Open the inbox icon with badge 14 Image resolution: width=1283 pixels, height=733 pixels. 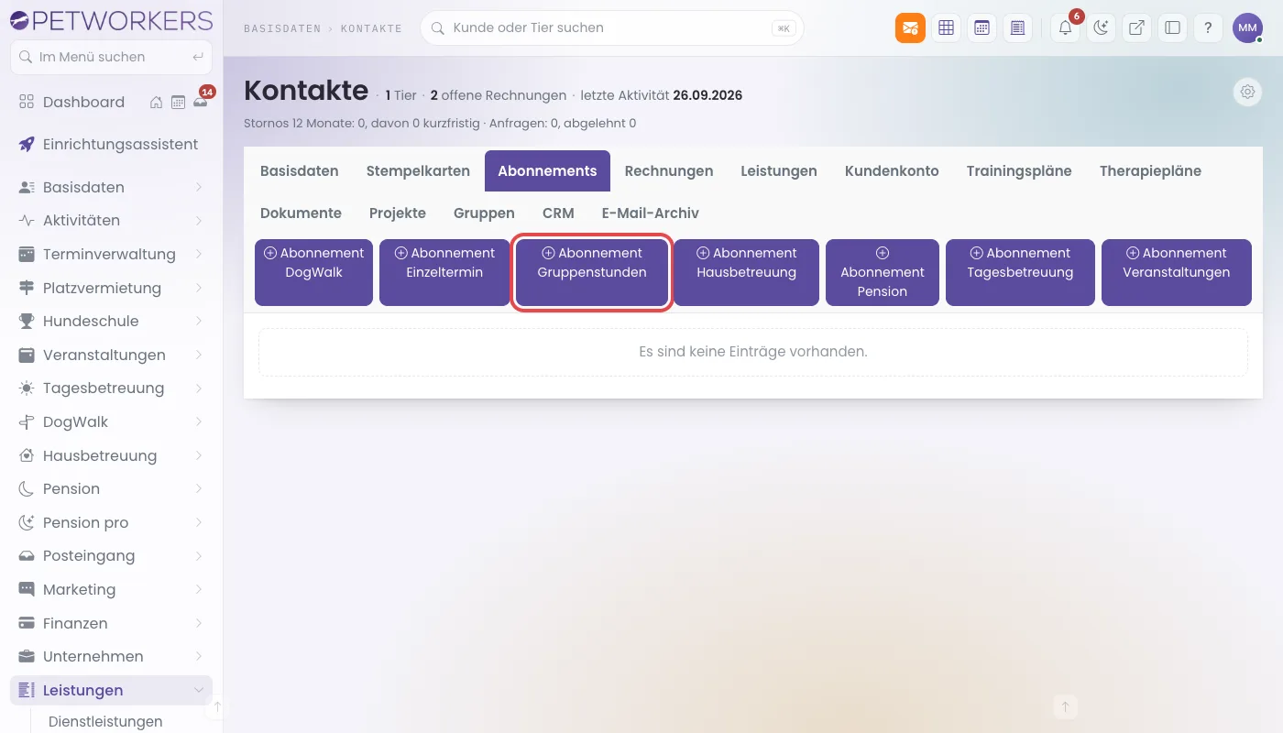pos(201,101)
